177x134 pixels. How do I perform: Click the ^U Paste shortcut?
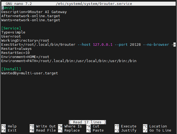point(95,130)
